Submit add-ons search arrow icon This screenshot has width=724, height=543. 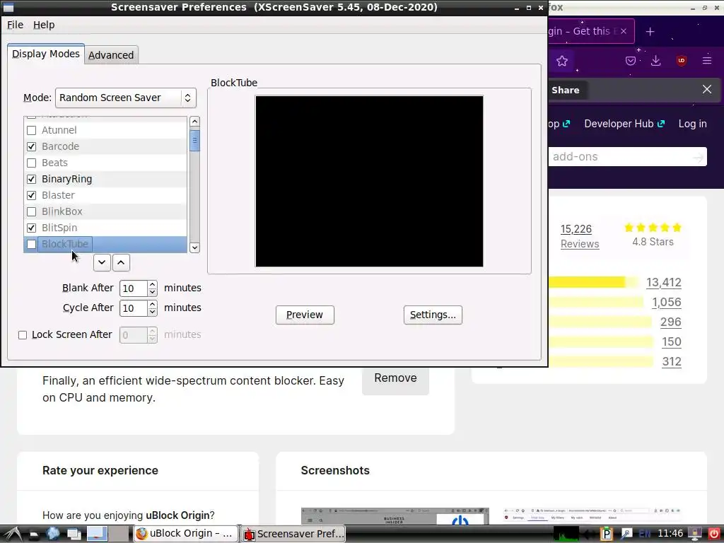coord(698,157)
